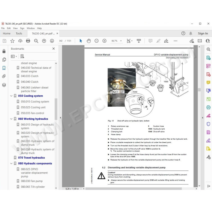Zoom in with plus button
Screen dimensions: 212x212
coord(104,41)
